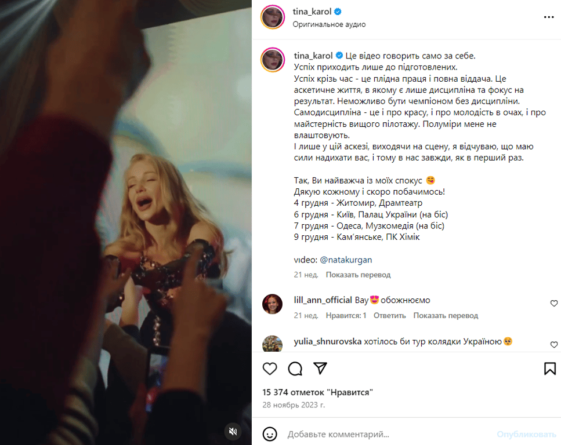Expand translation for lill_ann_official's comment
561x445 pixels.
click(x=445, y=315)
